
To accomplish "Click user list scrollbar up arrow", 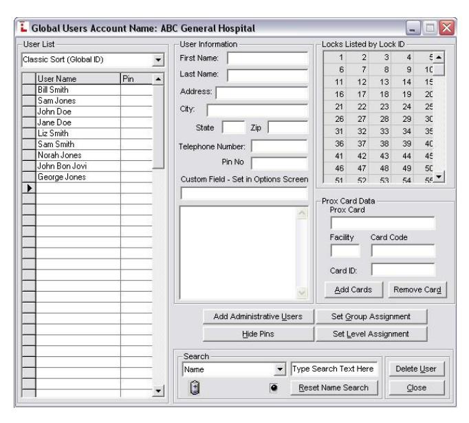I will [158, 79].
